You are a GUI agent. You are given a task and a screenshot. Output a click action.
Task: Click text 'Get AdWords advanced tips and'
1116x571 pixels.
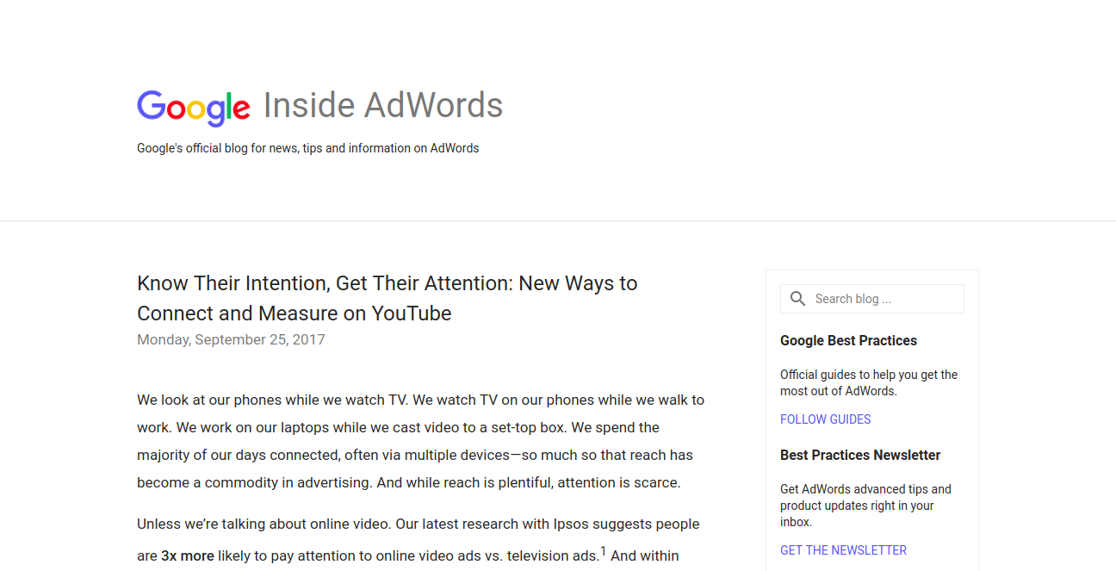point(865,489)
